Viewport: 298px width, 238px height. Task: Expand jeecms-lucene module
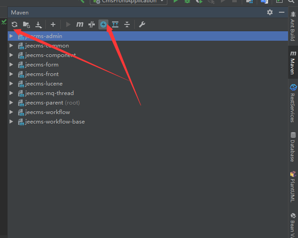(11, 83)
